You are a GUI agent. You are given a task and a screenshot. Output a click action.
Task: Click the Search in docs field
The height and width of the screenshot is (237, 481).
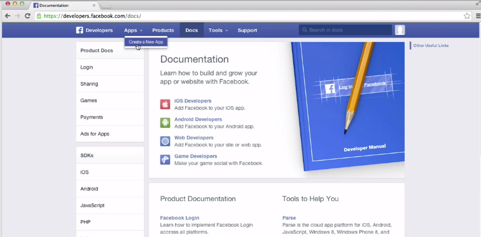[345, 30]
